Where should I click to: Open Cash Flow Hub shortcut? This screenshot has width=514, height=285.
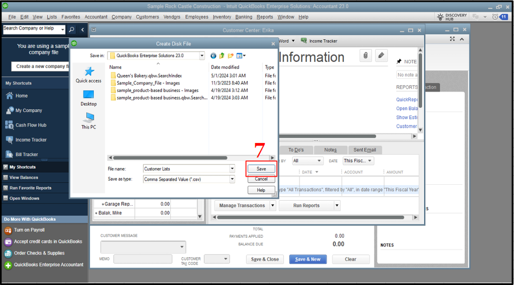(31, 125)
